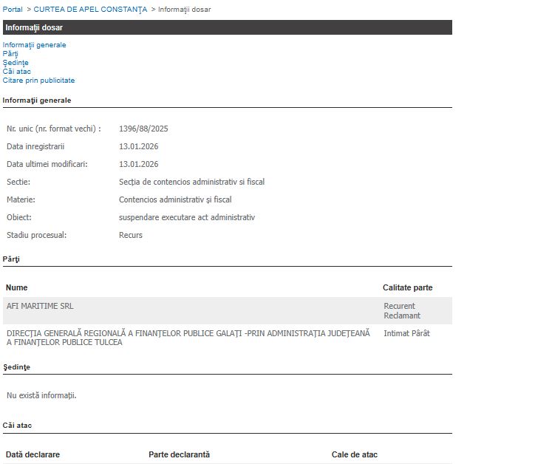Screen dimensions: 535x464
Task: Follow the Citare prin publicitate link
Action: point(38,81)
